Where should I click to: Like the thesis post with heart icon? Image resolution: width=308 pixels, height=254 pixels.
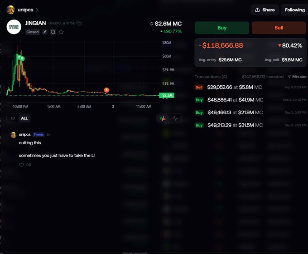(21, 165)
